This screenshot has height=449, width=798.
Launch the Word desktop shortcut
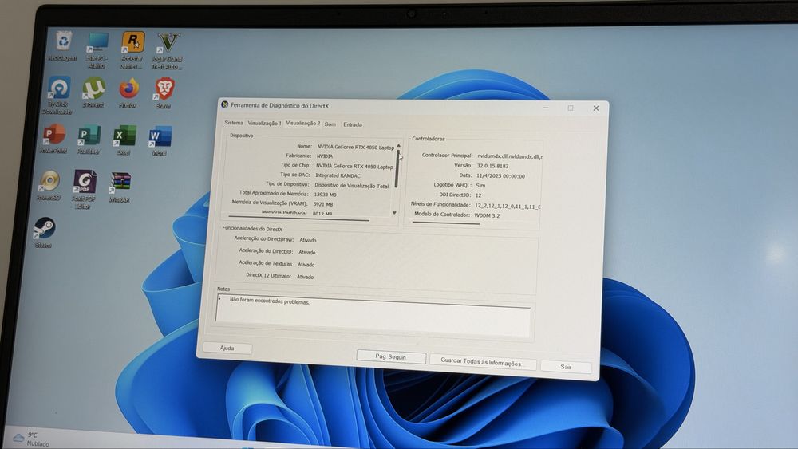(x=160, y=141)
